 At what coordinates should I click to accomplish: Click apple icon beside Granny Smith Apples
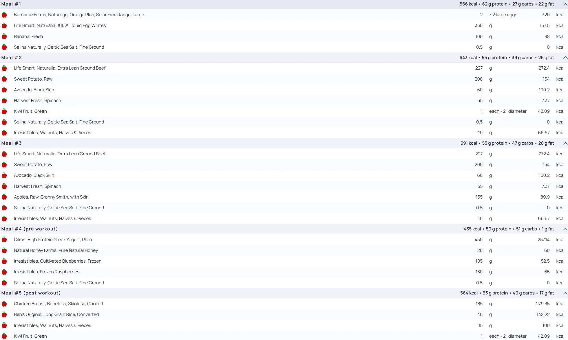pyautogui.click(x=4, y=197)
